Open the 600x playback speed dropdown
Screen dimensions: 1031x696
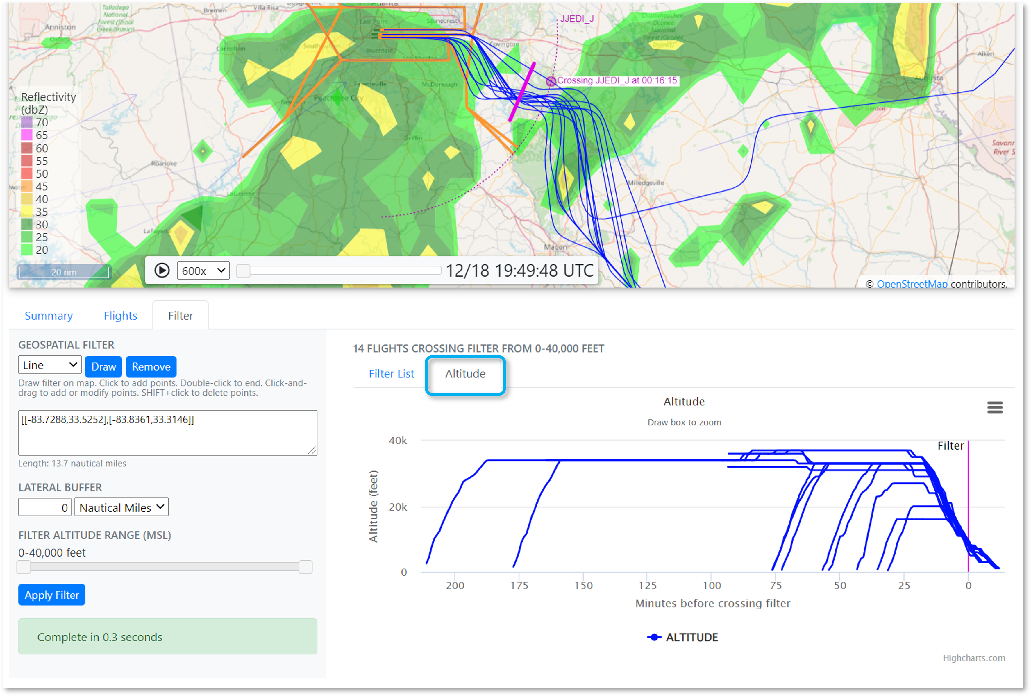[203, 271]
